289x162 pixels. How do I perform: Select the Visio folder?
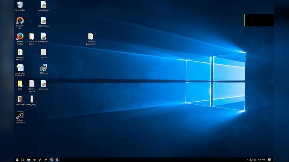20,85
